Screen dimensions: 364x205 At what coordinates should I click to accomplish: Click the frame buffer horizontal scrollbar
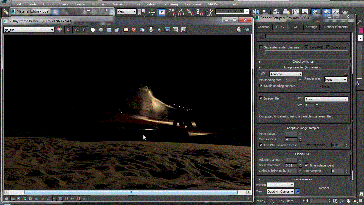(x=131, y=192)
